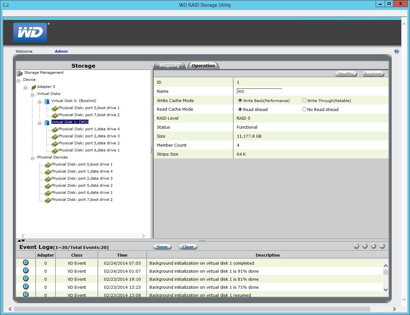Image resolution: width=410 pixels, height=315 pixels.
Task: Click the Class column header
Action: coord(77,255)
